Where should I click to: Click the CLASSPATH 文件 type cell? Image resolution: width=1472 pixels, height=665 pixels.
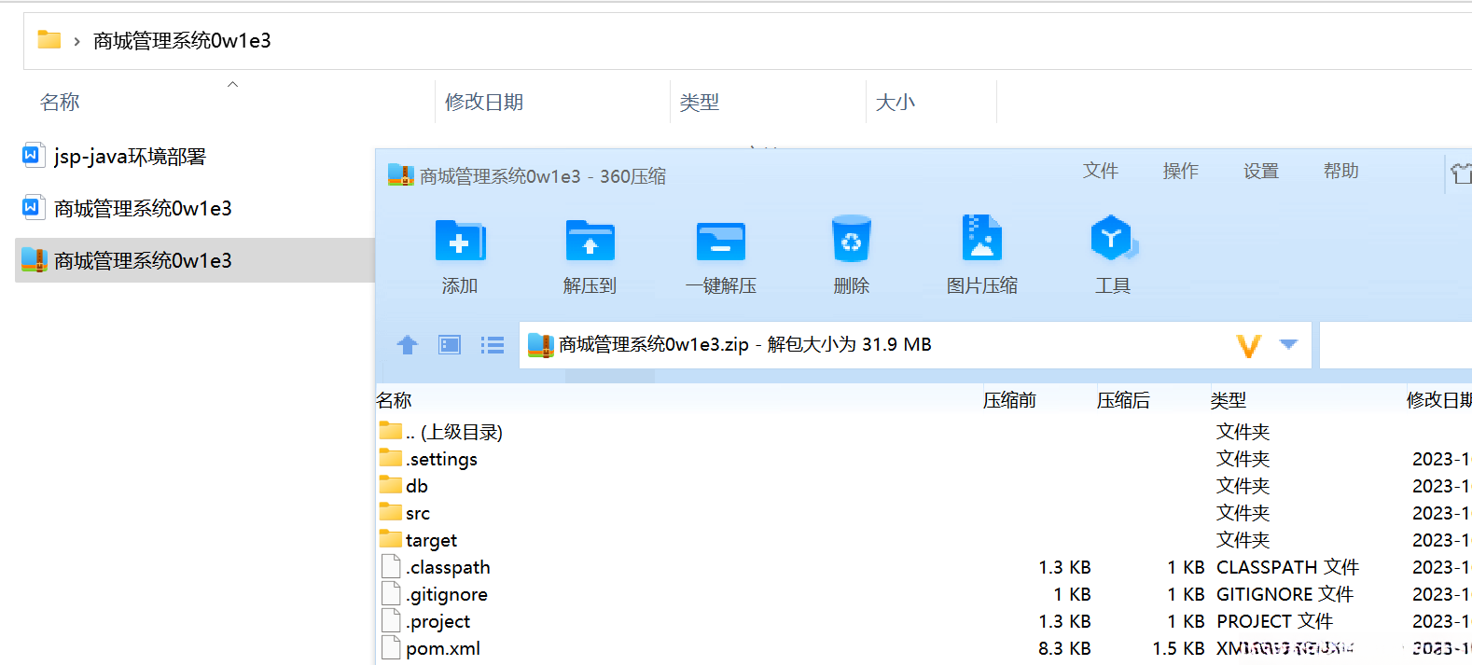point(1287,567)
